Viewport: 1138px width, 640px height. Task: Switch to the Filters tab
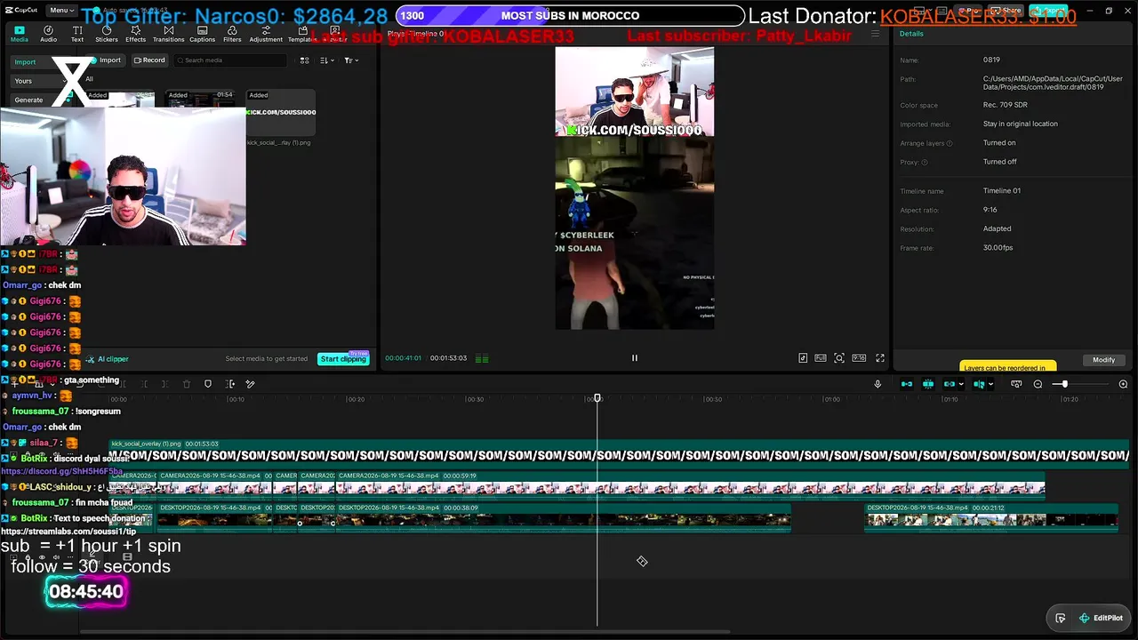pos(232,34)
